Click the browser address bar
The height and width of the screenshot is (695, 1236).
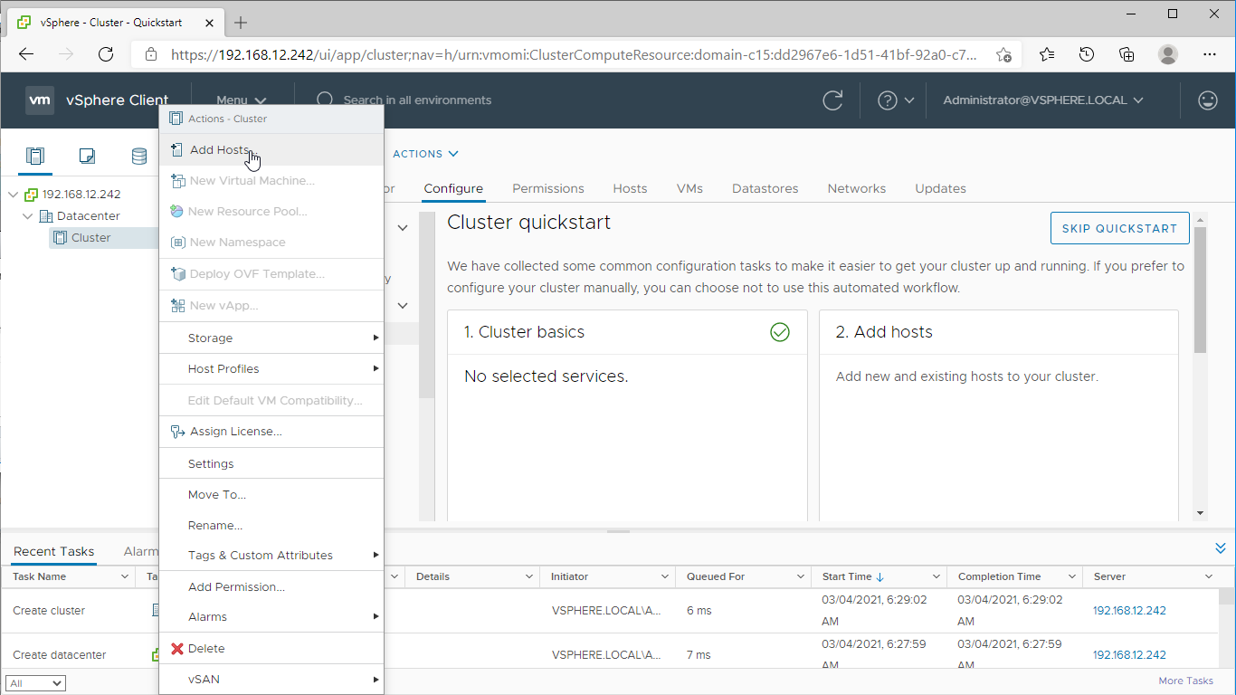pyautogui.click(x=574, y=54)
